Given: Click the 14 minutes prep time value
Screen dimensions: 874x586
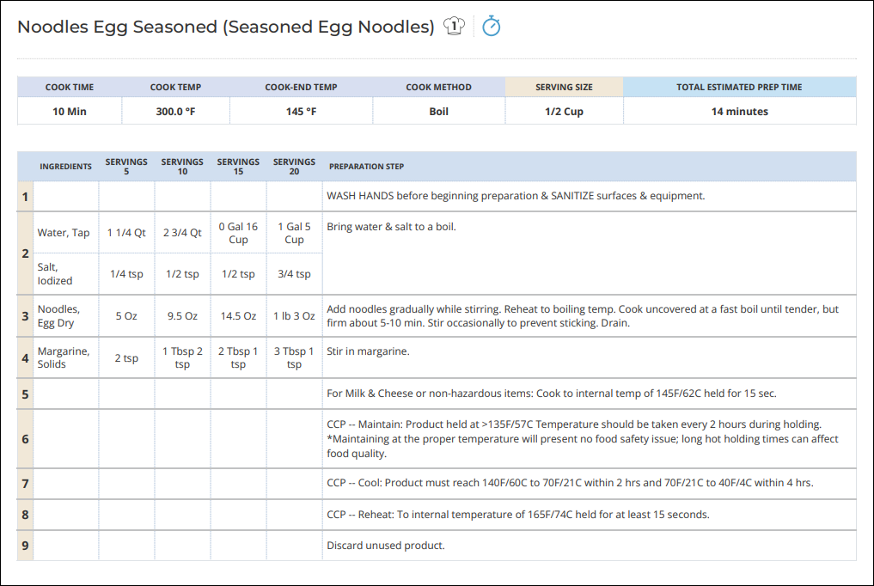Looking at the screenshot, I should 739,112.
